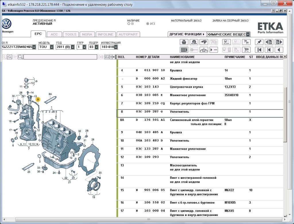The image size is (294, 224).
Task: Click НОМЕР ДЕТАЛИ column header
Action: 148,57
